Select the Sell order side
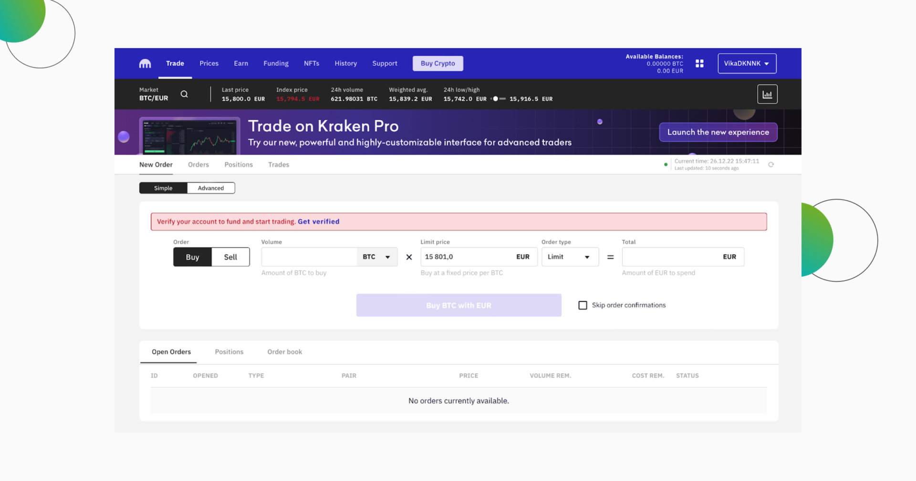Image resolution: width=916 pixels, height=481 pixels. coord(230,257)
